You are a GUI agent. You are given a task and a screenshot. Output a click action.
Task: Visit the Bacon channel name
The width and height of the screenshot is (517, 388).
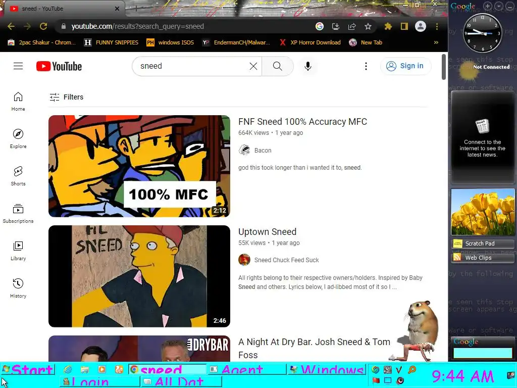coord(263,151)
